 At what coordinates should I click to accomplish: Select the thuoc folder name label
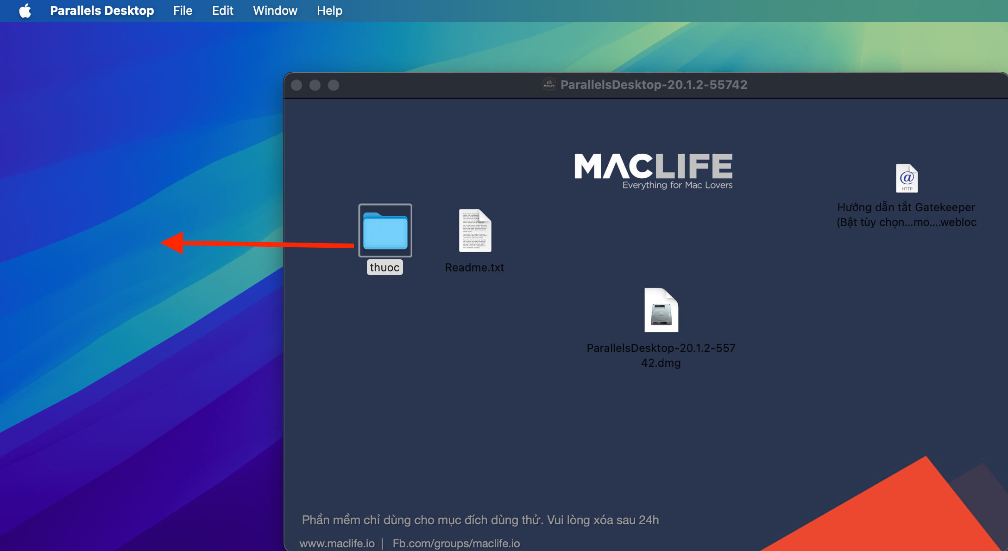[x=384, y=267]
